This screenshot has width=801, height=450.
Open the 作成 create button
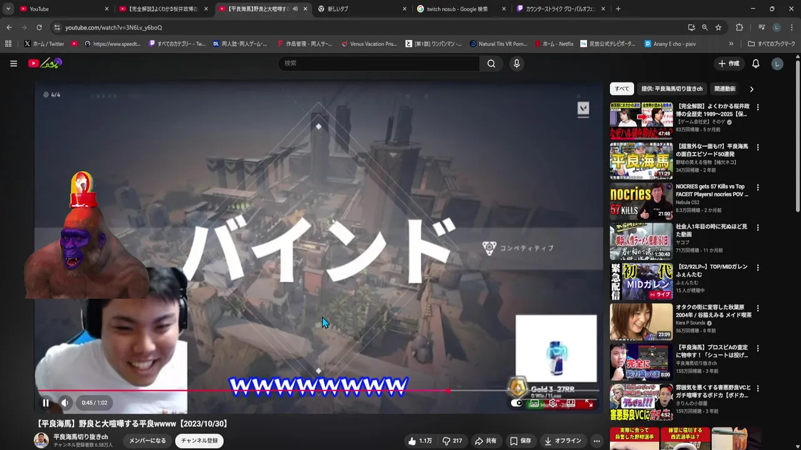pyautogui.click(x=729, y=63)
